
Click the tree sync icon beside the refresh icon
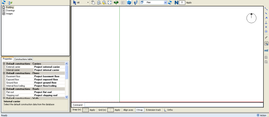(x=10, y=3)
